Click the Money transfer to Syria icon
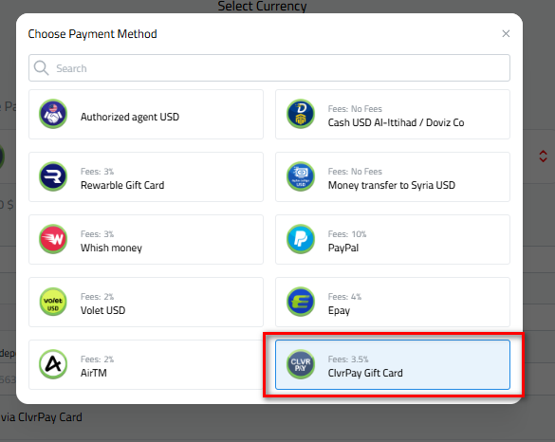This screenshot has height=442, width=555. coord(301,176)
